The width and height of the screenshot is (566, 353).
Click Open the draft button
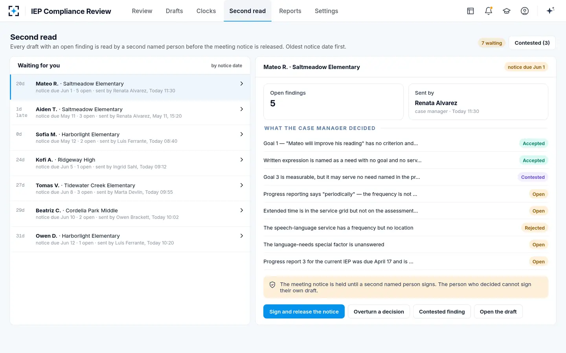click(498, 311)
